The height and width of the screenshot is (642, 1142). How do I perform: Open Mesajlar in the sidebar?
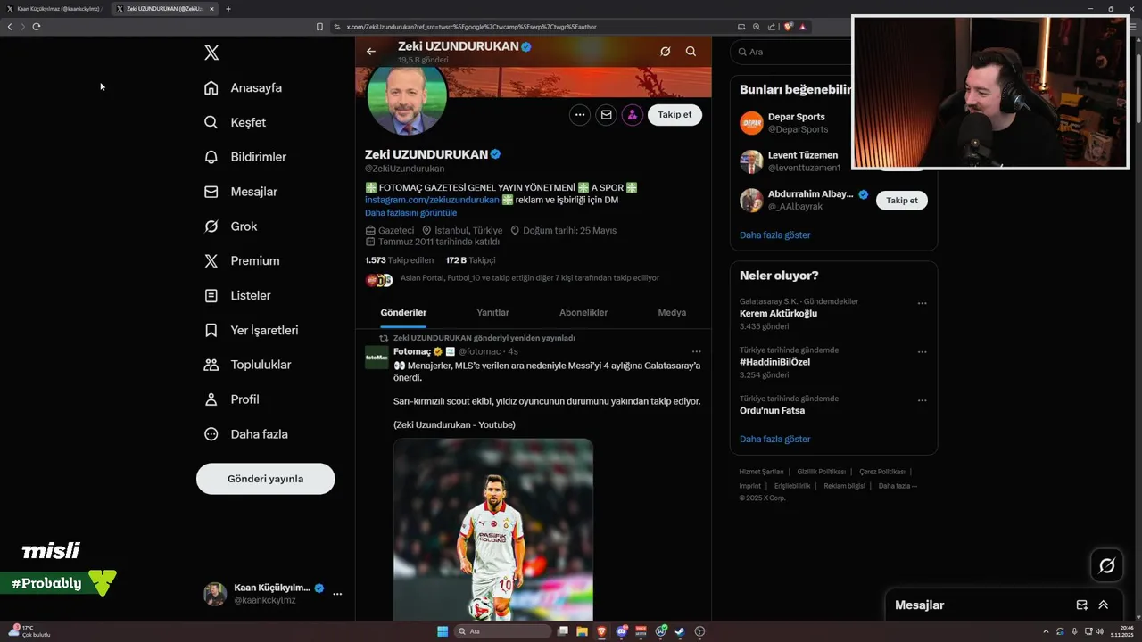coord(241,192)
